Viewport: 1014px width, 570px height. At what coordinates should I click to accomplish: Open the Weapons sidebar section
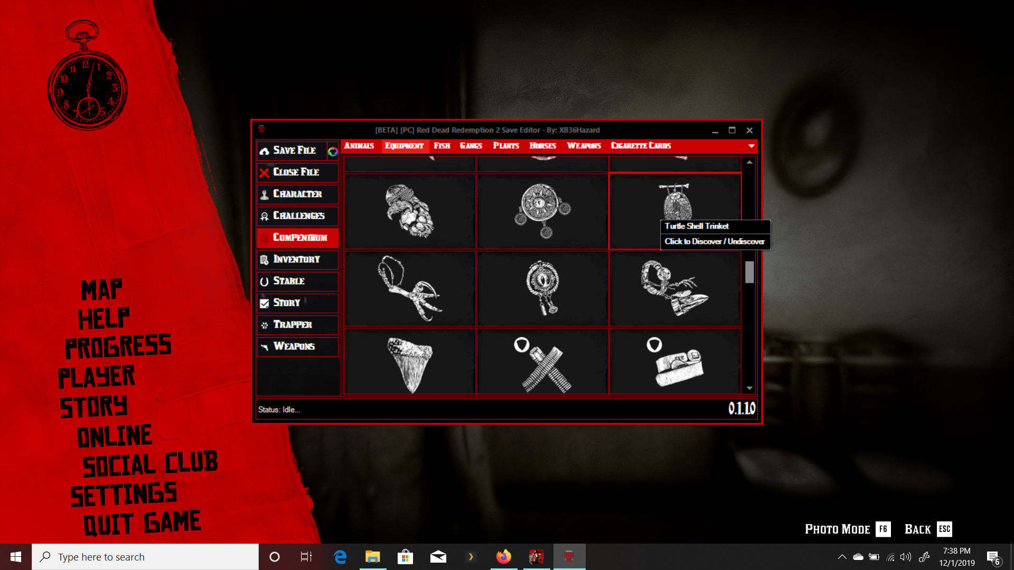click(x=297, y=347)
